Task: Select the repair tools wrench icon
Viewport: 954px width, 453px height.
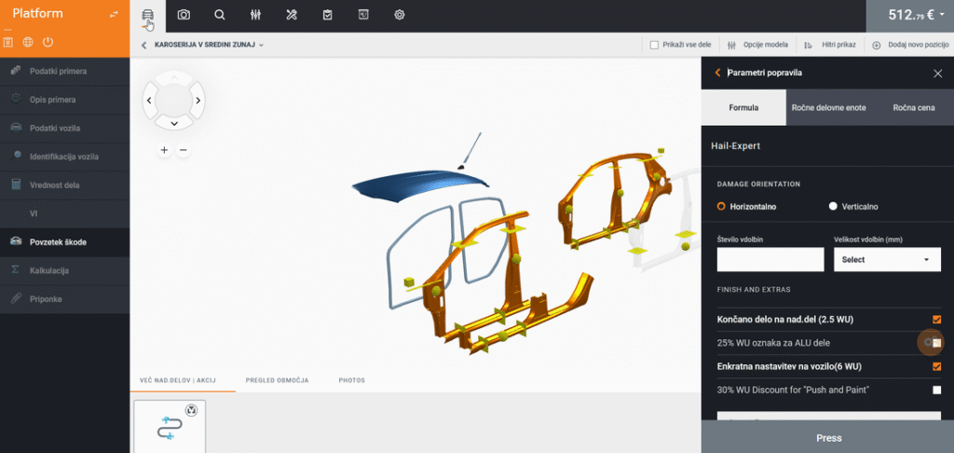Action: (291, 15)
